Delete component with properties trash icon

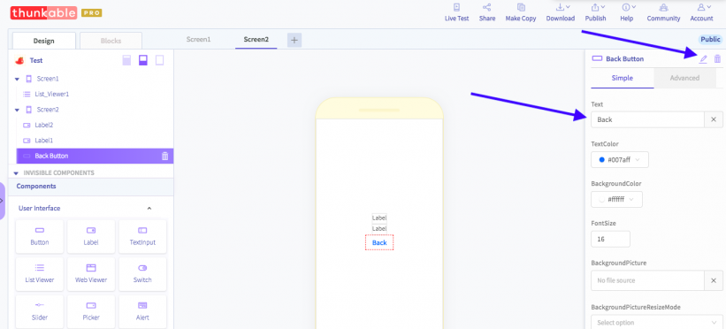click(717, 59)
